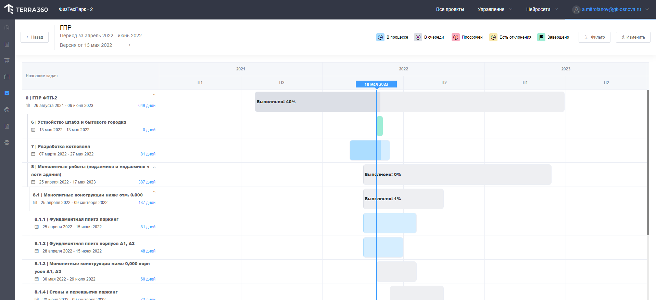Screen dimensions: 656x300
Task: Open the document list sidebar icon
Action: pyautogui.click(x=7, y=44)
